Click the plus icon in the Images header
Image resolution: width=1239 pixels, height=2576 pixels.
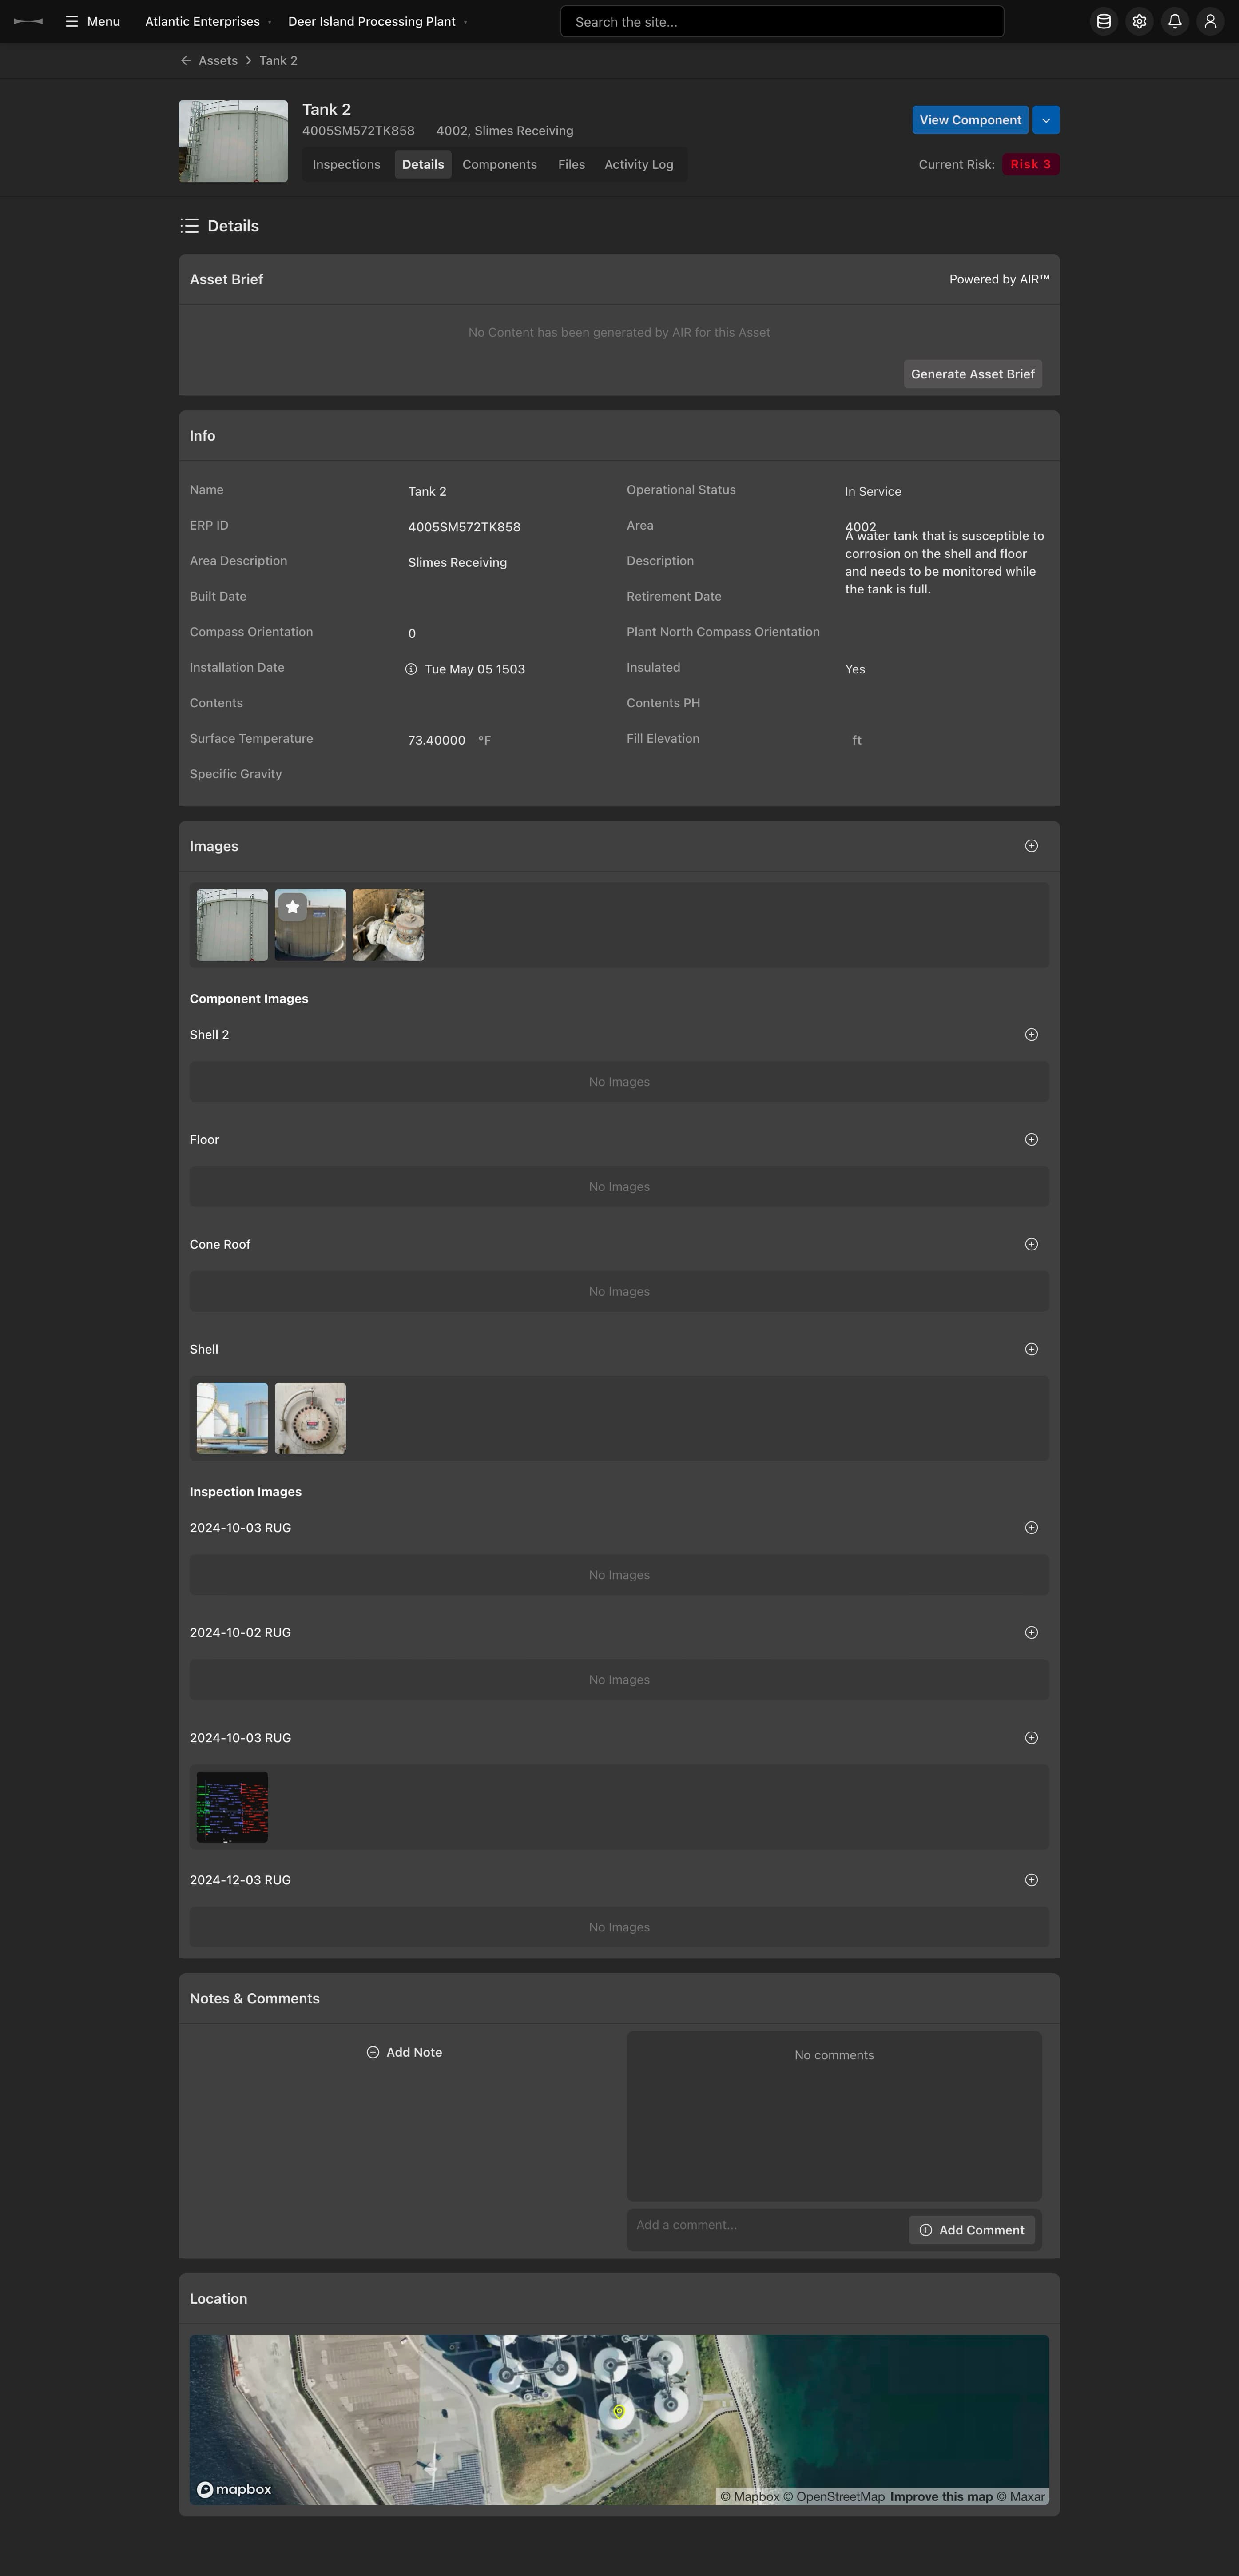[1031, 846]
